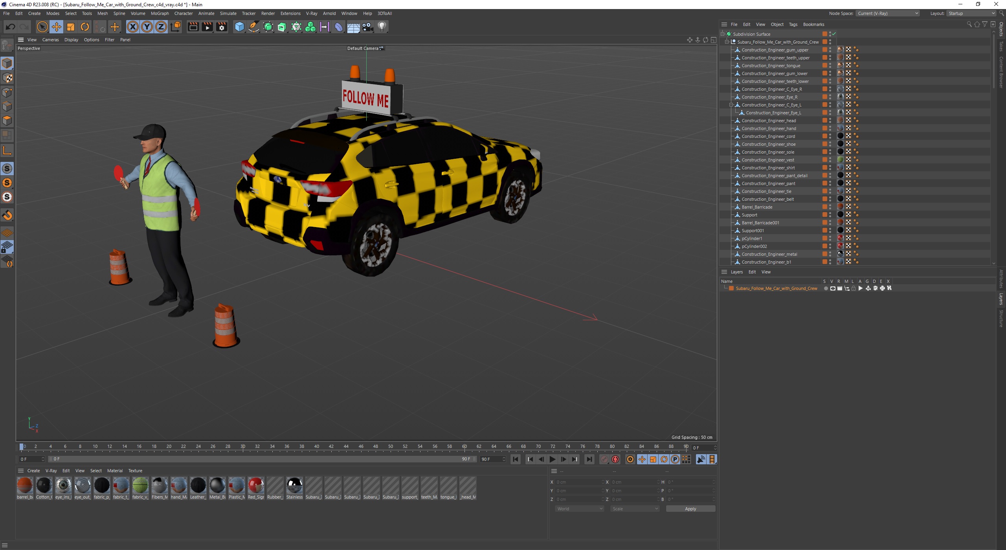Screen dimensions: 1006x550
Task: Select the Stainless material thumbnail
Action: (294, 488)
